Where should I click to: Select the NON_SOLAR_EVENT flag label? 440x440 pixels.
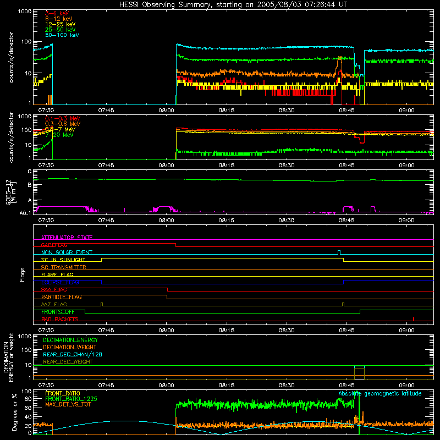click(67, 252)
